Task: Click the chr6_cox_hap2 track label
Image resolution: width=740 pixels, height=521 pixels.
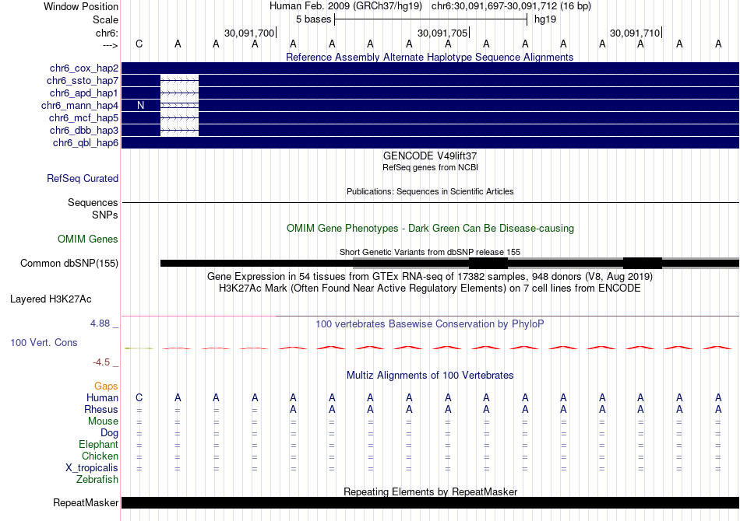Action: 84,68
